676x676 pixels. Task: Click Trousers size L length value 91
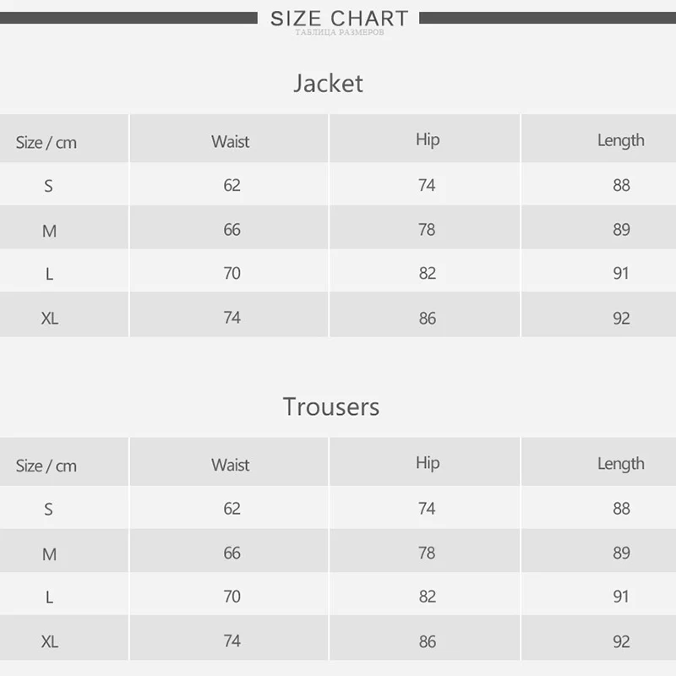point(621,596)
